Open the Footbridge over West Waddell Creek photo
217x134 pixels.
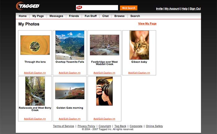[x=104, y=45]
